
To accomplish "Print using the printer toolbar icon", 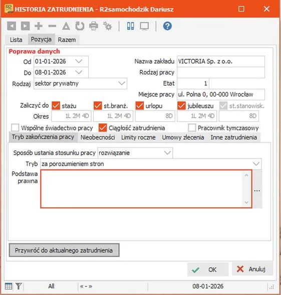I will click(94, 26).
